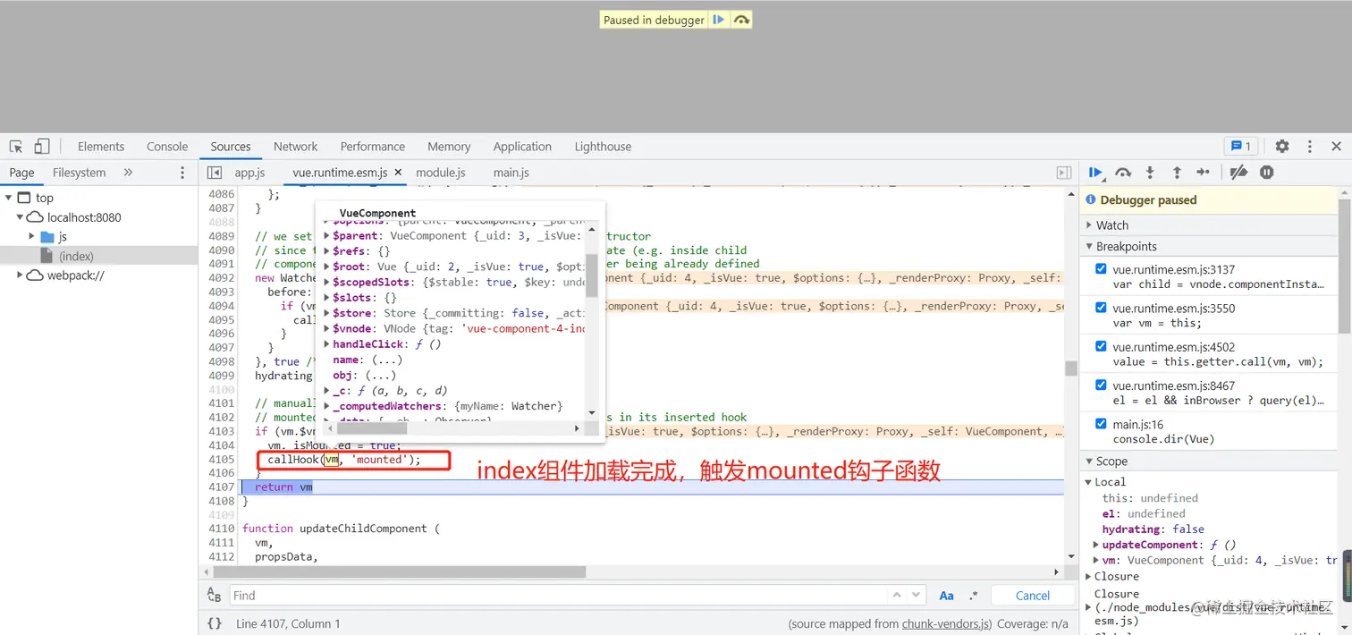Expand vm VueComponent in scope

pyautogui.click(x=1096, y=561)
